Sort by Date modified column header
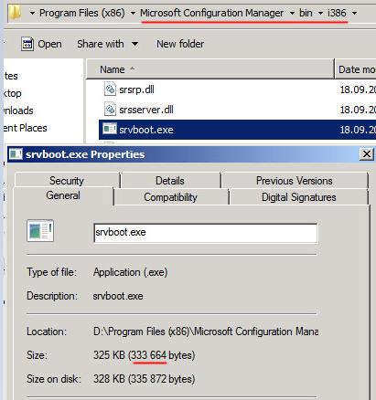 pyautogui.click(x=356, y=69)
